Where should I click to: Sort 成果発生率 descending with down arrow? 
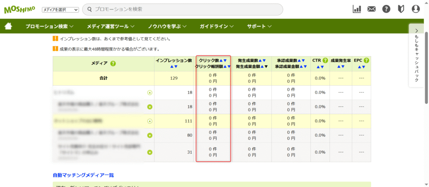coord(343,67)
